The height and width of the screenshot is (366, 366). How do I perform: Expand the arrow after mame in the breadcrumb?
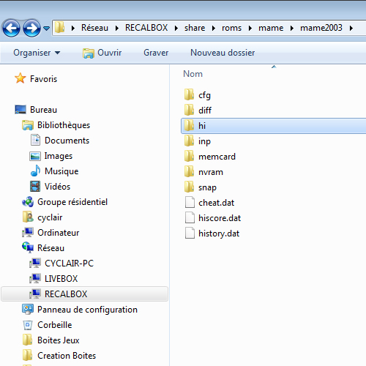[292, 29]
